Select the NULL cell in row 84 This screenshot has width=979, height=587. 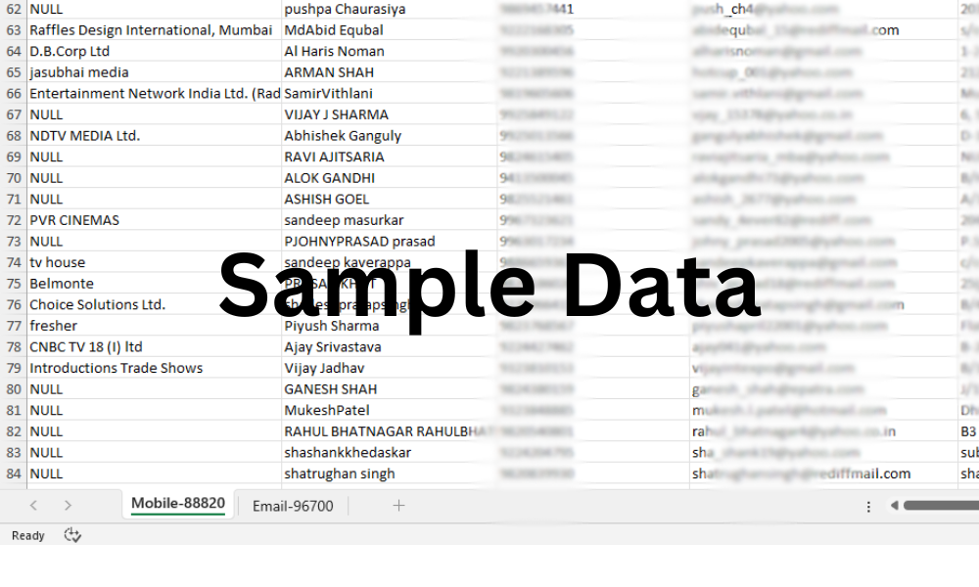point(155,474)
